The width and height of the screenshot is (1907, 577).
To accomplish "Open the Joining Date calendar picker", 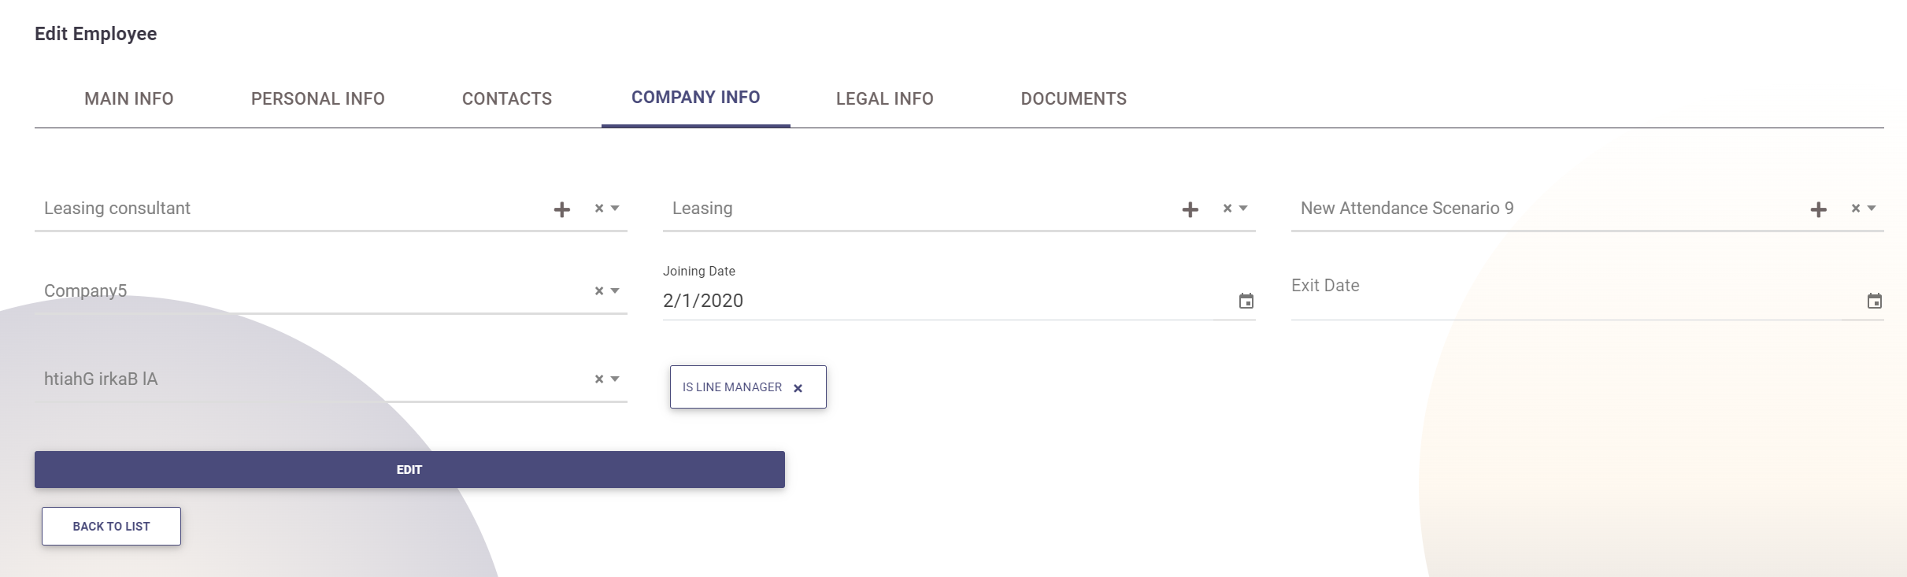I will (1246, 301).
